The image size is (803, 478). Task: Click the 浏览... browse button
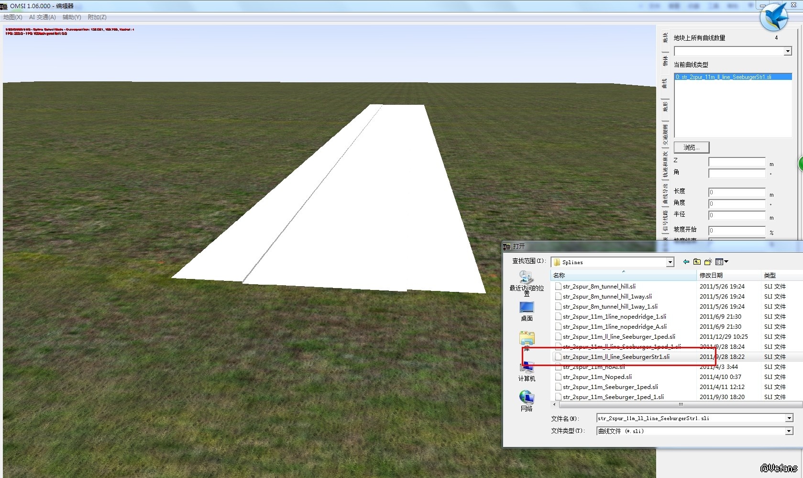[x=691, y=147]
